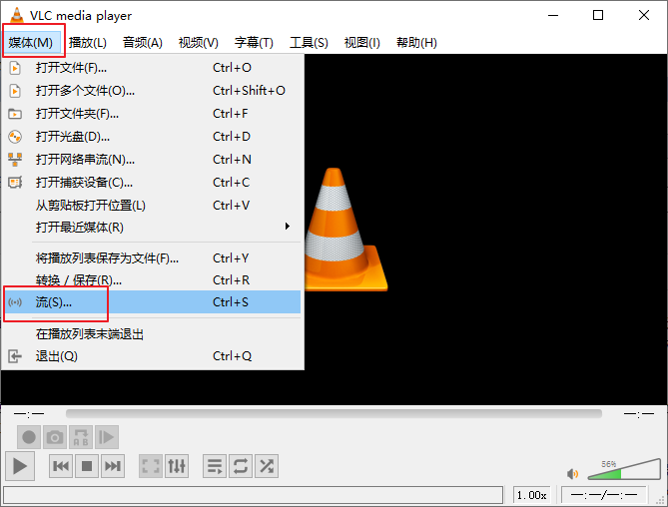Choose 打开多个文件(O)... entry

click(152, 91)
